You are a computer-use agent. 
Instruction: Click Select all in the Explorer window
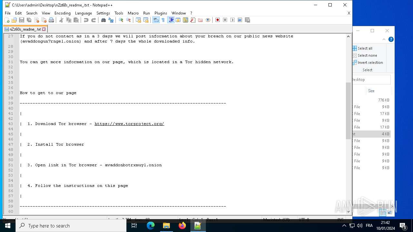pyautogui.click(x=363, y=48)
